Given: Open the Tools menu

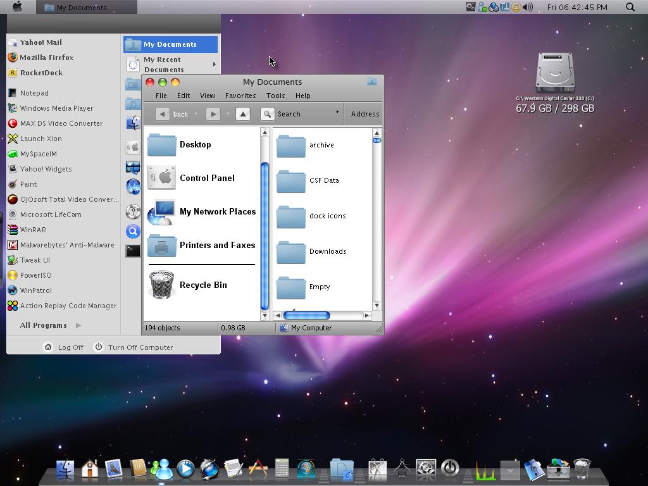Looking at the screenshot, I should [276, 96].
